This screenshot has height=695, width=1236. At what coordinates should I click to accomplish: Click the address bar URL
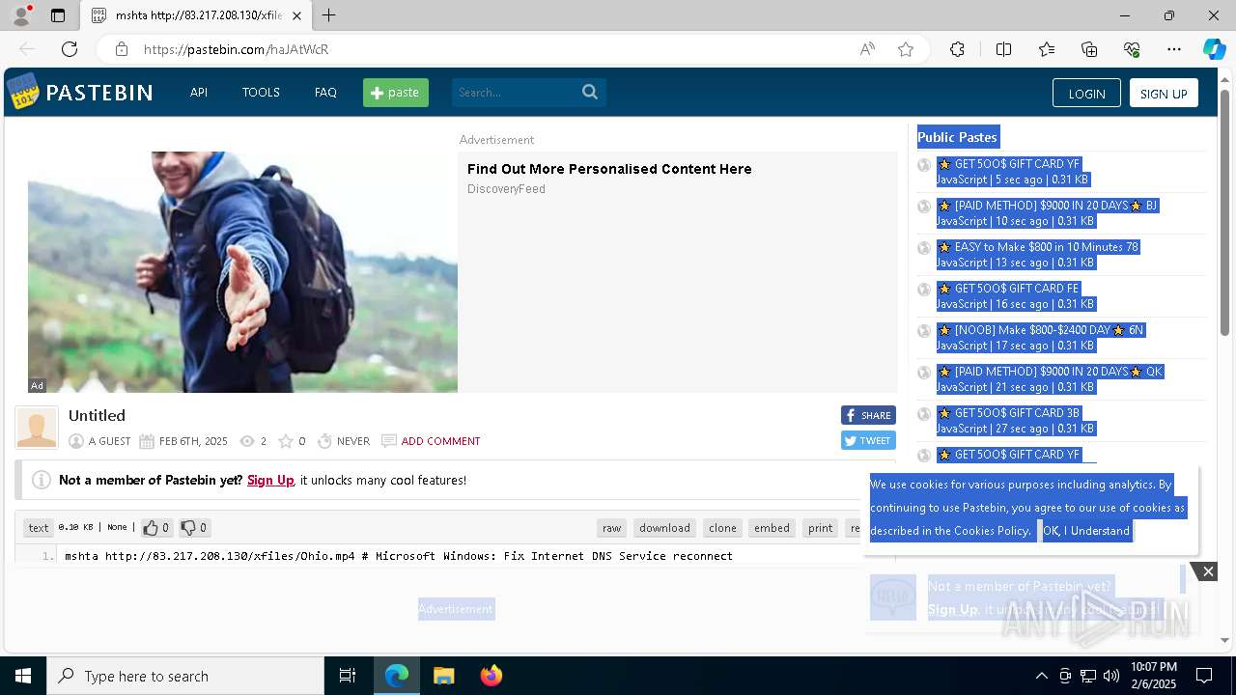tap(236, 49)
